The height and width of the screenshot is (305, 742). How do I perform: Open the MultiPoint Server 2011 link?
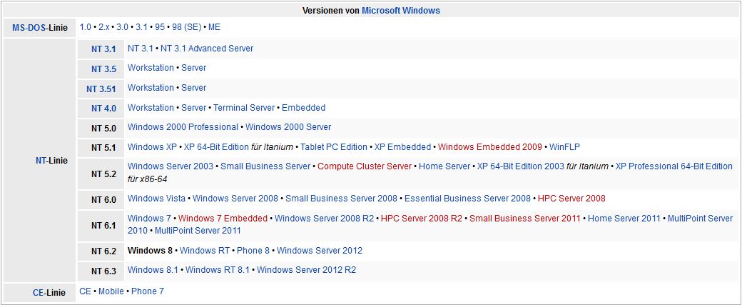(198, 231)
